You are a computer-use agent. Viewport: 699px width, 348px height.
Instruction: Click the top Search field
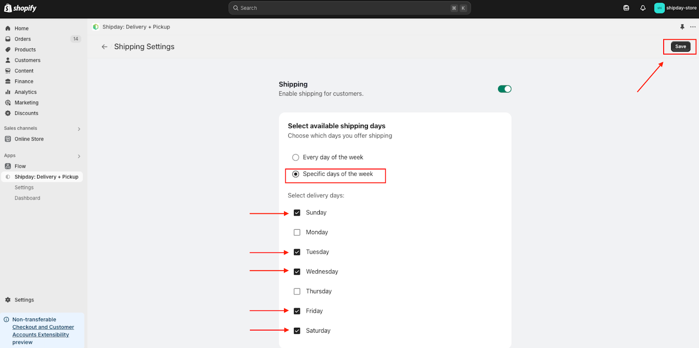[349, 8]
